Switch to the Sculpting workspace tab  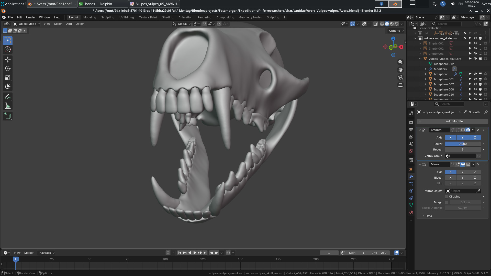coord(108,17)
